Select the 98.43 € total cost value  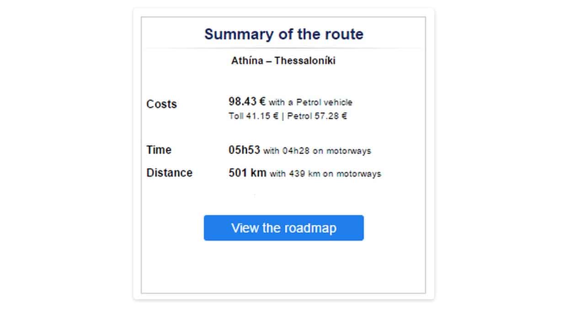point(247,102)
